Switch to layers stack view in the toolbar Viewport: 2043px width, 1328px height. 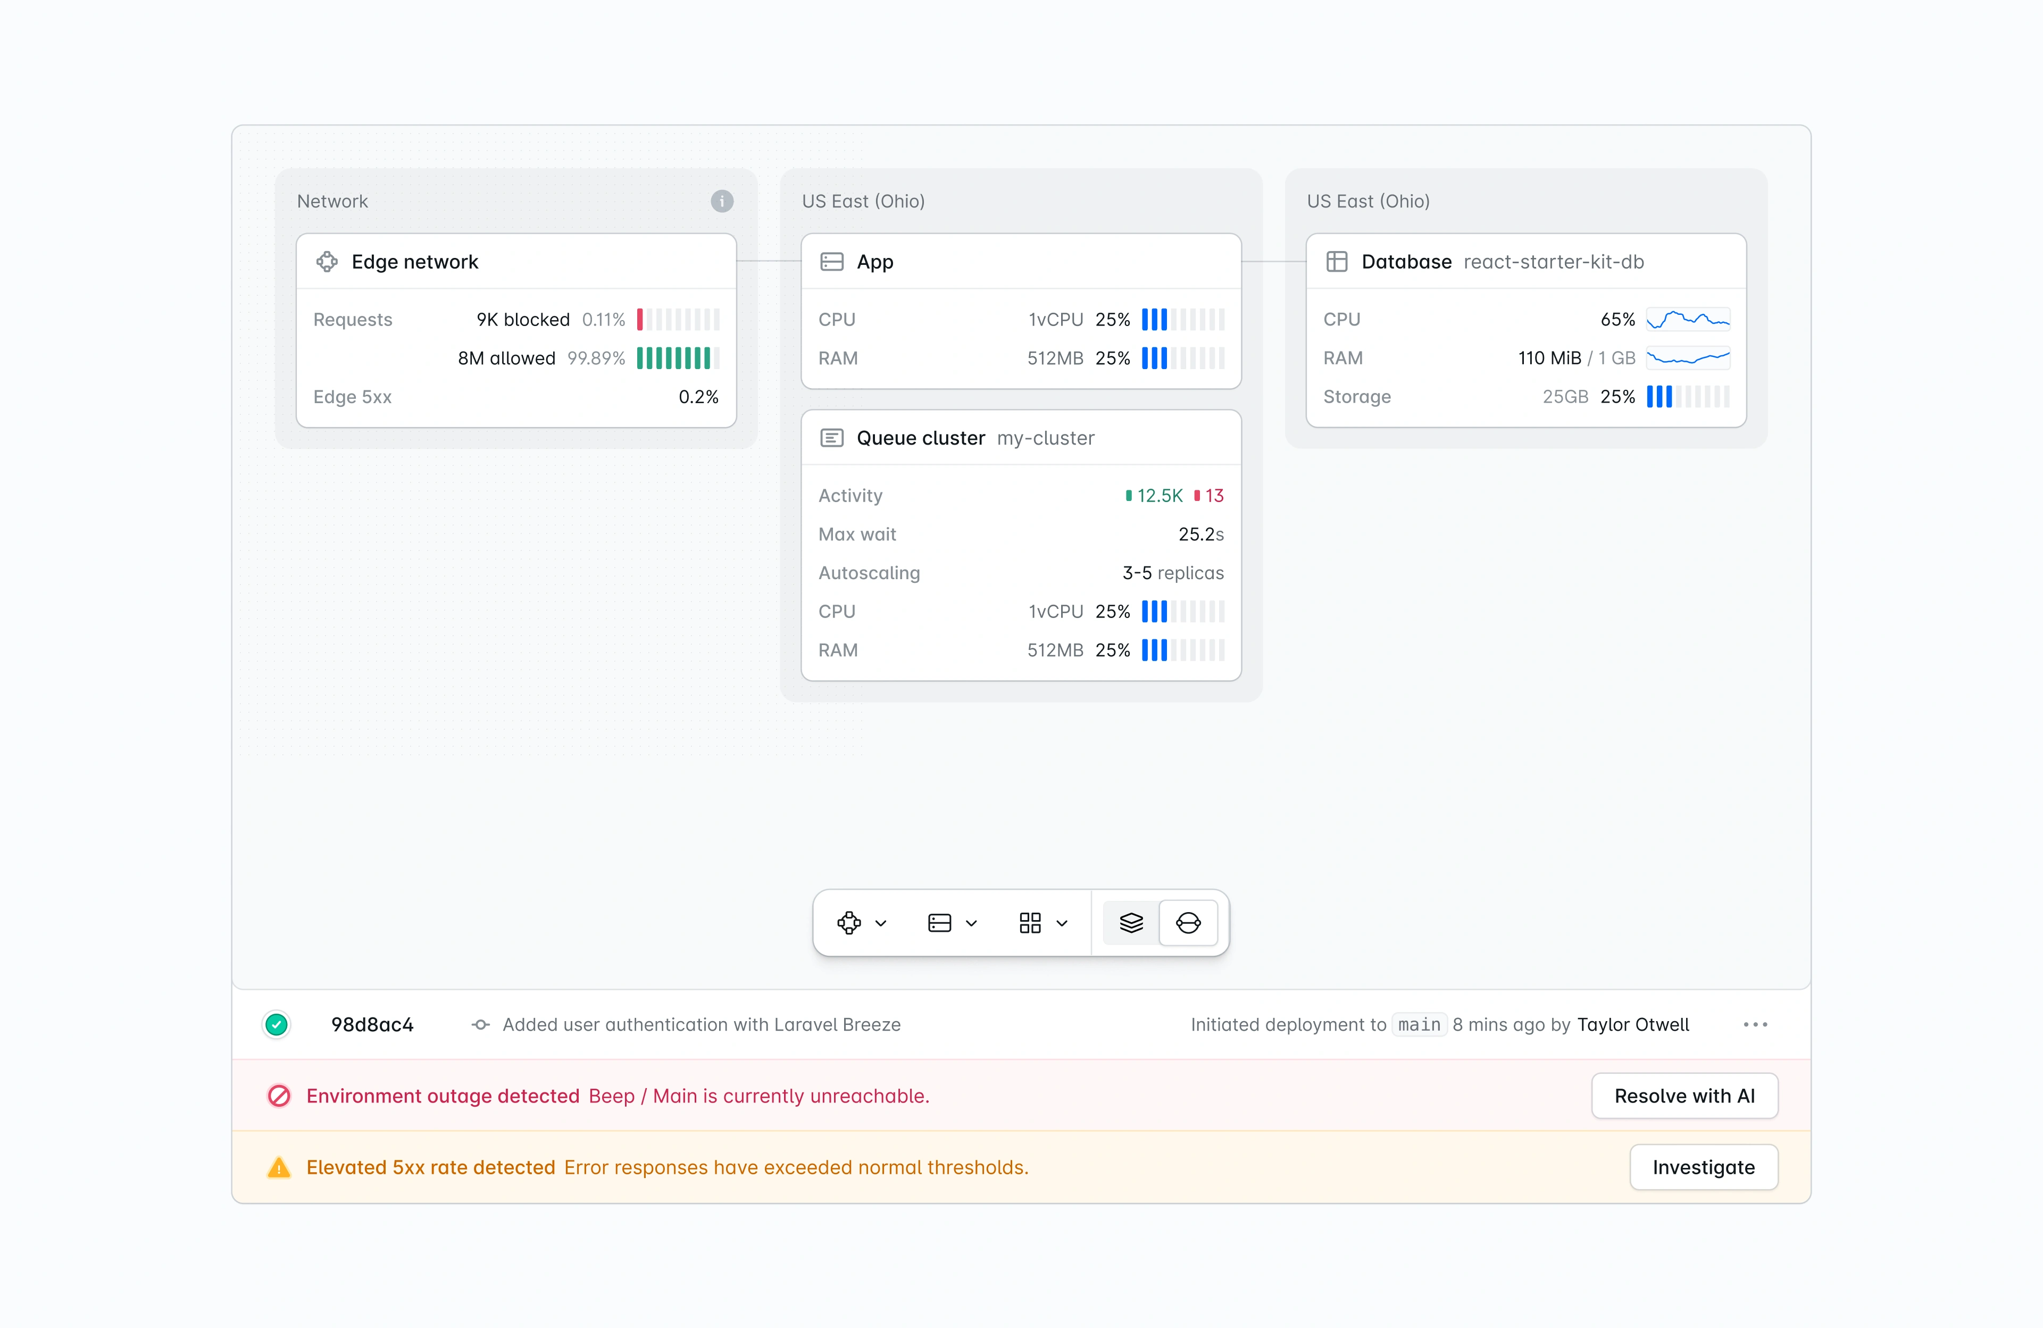pos(1131,923)
